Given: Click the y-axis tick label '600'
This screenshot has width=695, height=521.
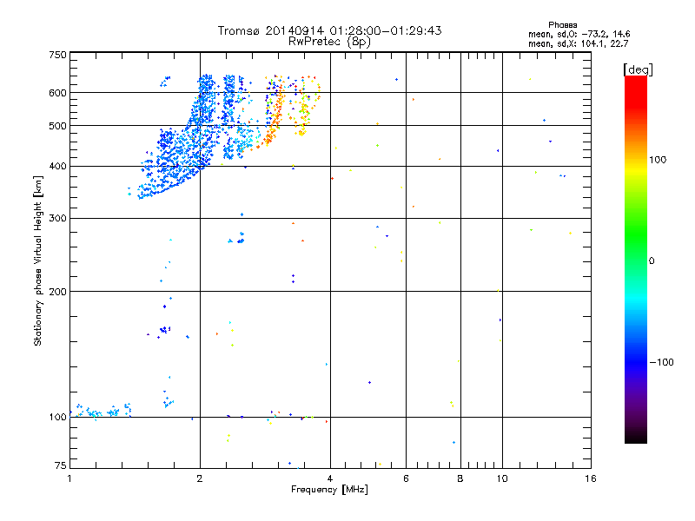Looking at the screenshot, I should 57,93.
